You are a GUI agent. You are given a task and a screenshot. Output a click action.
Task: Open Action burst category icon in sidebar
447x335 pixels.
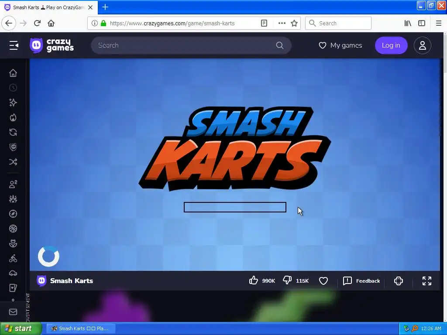(x=13, y=199)
